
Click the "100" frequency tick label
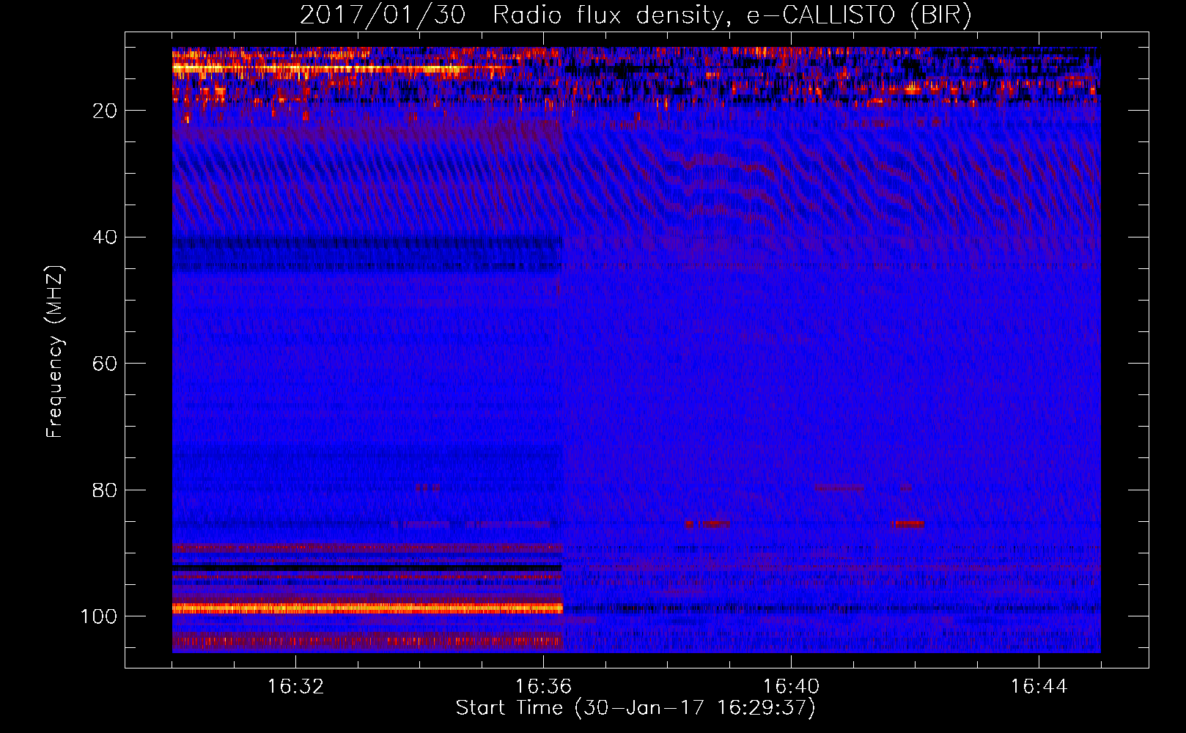[99, 616]
